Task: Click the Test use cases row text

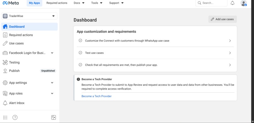Action: 95,53
